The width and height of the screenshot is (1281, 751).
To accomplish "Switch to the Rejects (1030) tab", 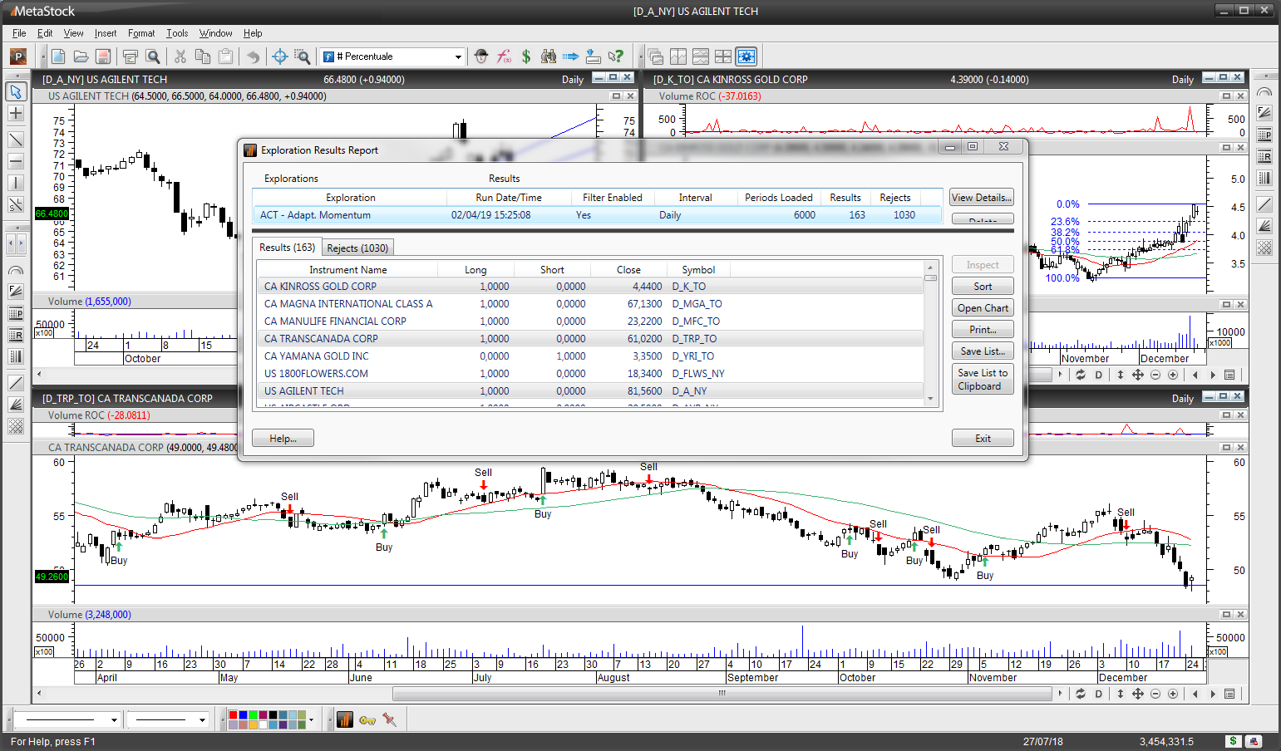I will tap(357, 248).
